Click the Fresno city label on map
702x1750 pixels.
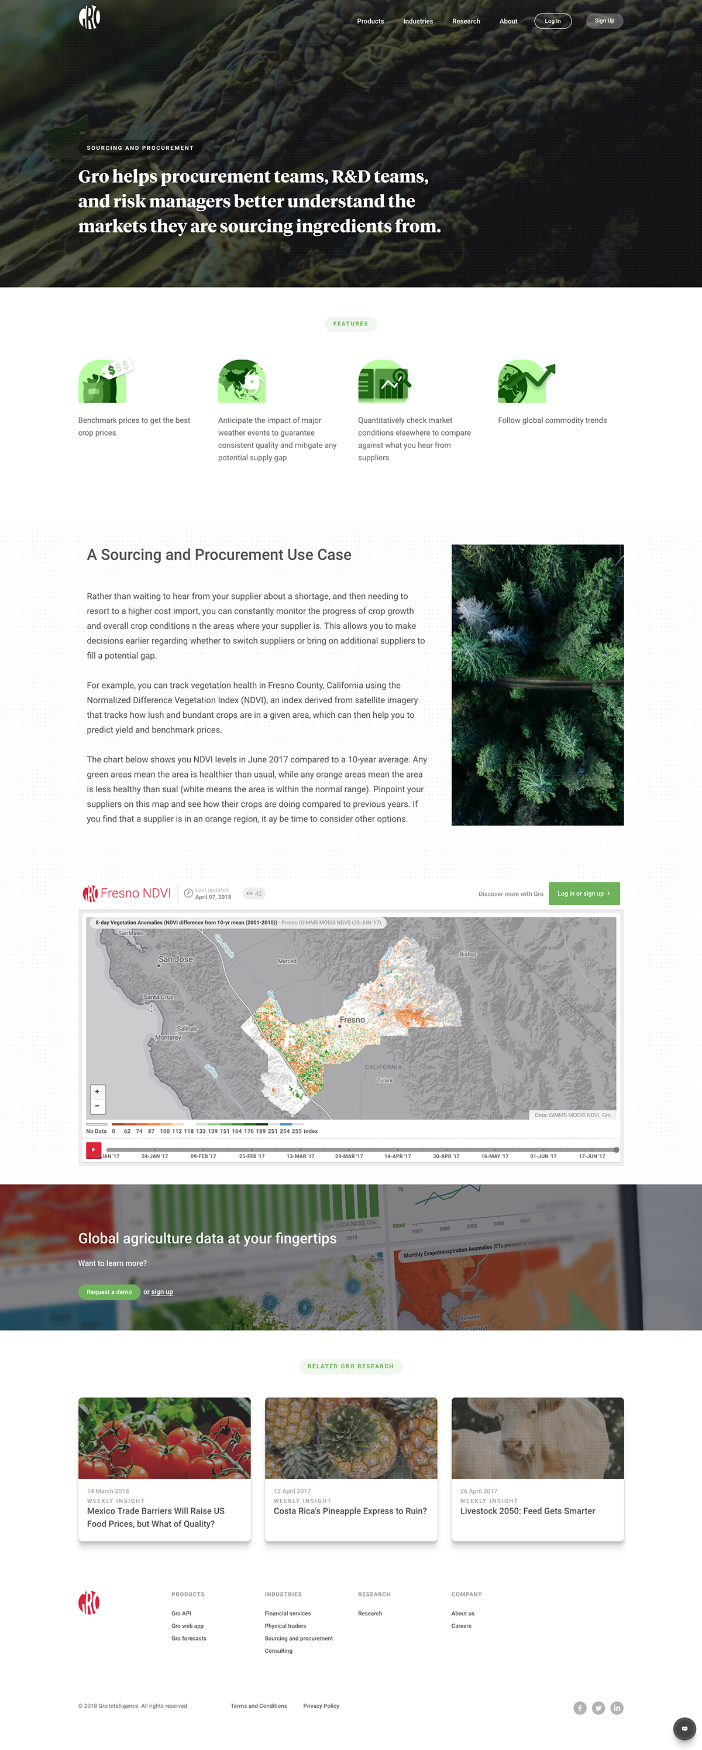click(352, 1020)
